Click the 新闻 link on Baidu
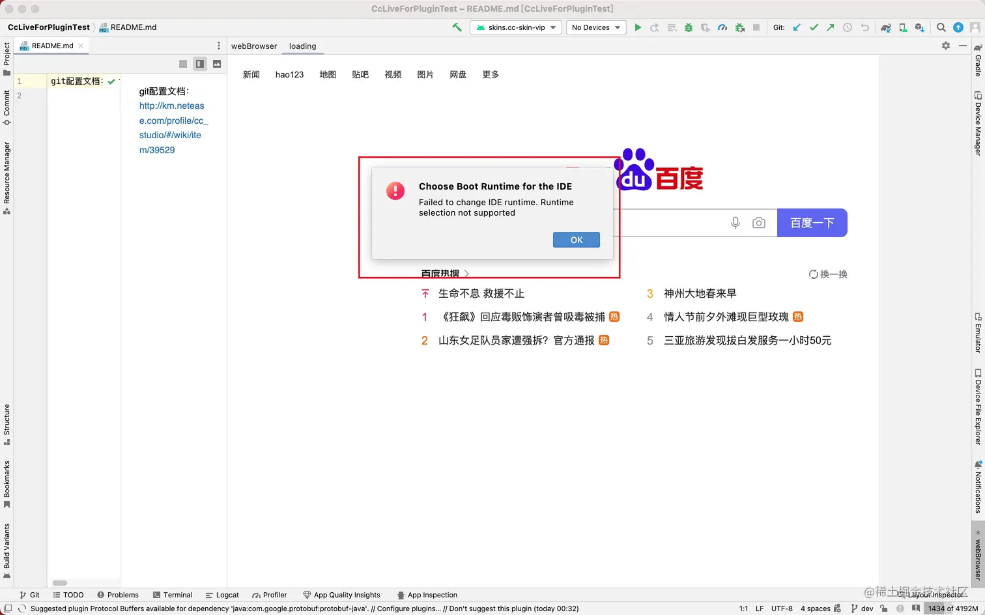The width and height of the screenshot is (985, 615). point(251,74)
